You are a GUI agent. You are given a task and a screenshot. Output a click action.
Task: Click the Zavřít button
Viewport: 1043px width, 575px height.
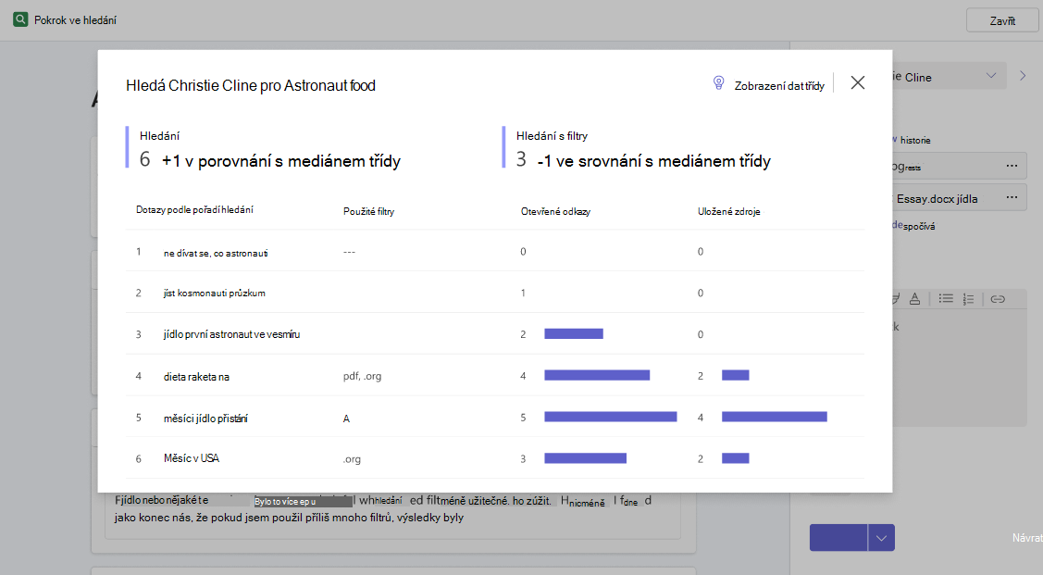[x=1001, y=20]
